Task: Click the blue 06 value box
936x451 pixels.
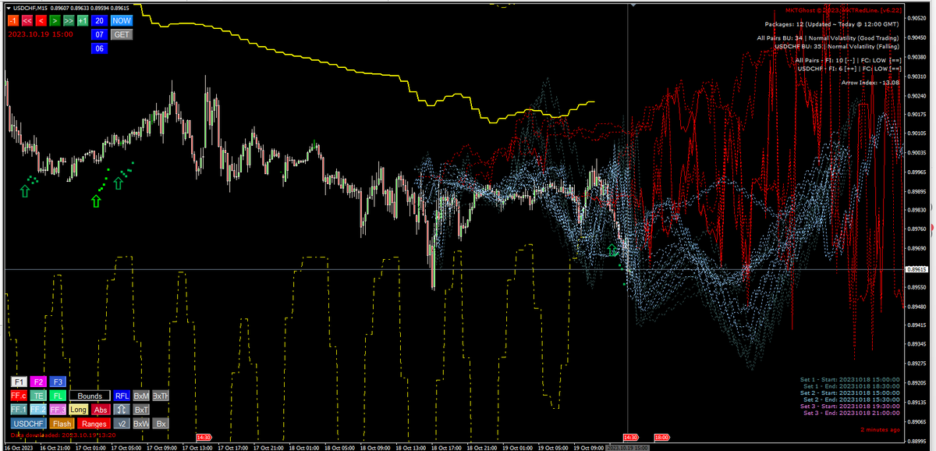Action: tap(99, 48)
